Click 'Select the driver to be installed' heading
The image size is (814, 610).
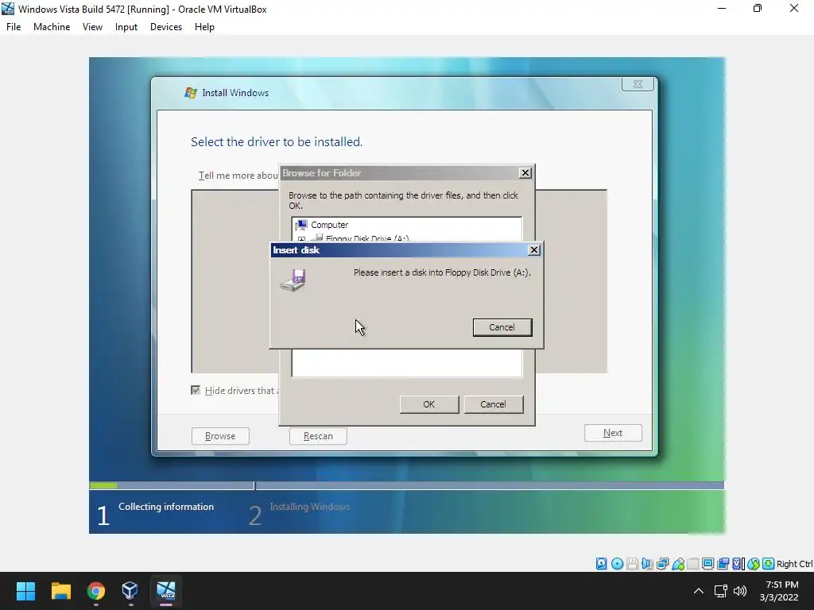(x=277, y=141)
